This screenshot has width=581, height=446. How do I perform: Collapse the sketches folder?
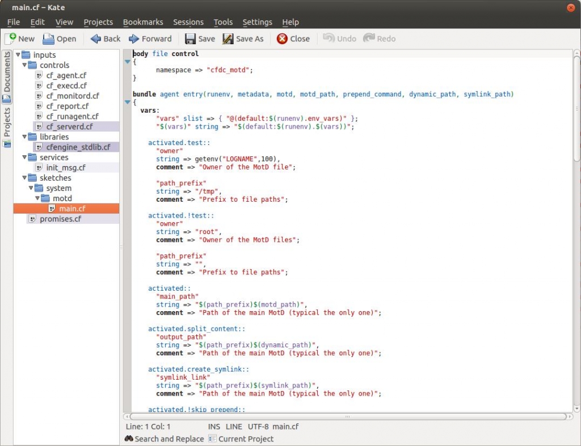pyautogui.click(x=24, y=178)
